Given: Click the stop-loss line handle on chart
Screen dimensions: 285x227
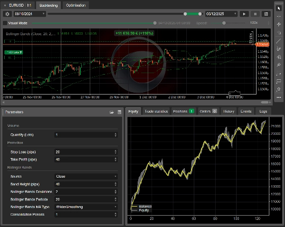Looking at the screenshot, I should (x=9, y=57).
